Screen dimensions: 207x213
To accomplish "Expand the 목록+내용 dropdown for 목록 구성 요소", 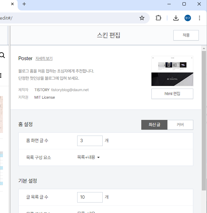I will click(x=88, y=157).
